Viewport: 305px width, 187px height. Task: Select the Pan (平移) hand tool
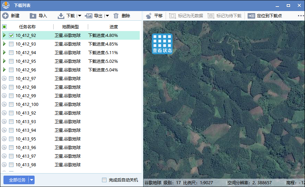tap(149, 16)
